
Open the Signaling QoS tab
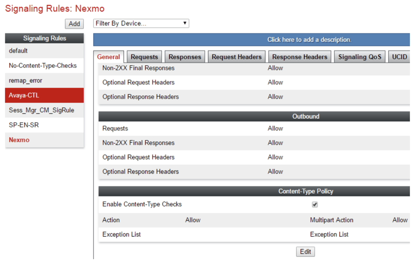[360, 57]
